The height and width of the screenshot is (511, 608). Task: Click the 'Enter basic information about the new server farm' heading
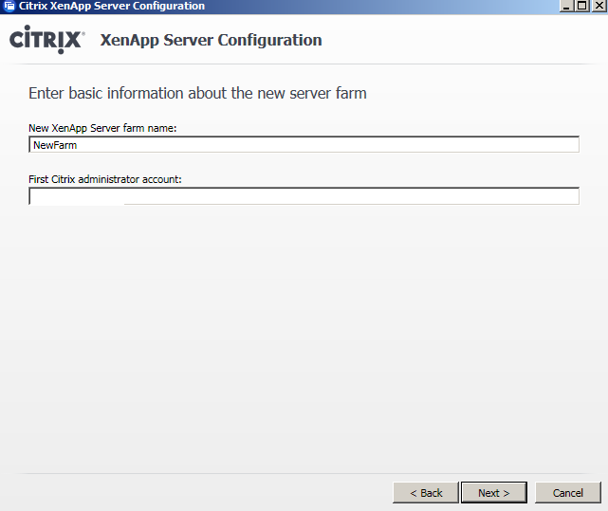click(197, 93)
